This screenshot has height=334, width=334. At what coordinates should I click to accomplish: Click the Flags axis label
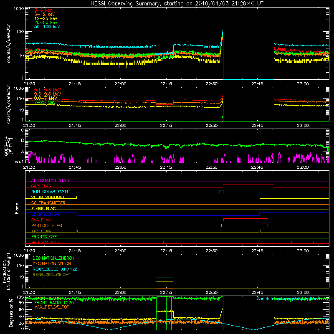(17, 208)
